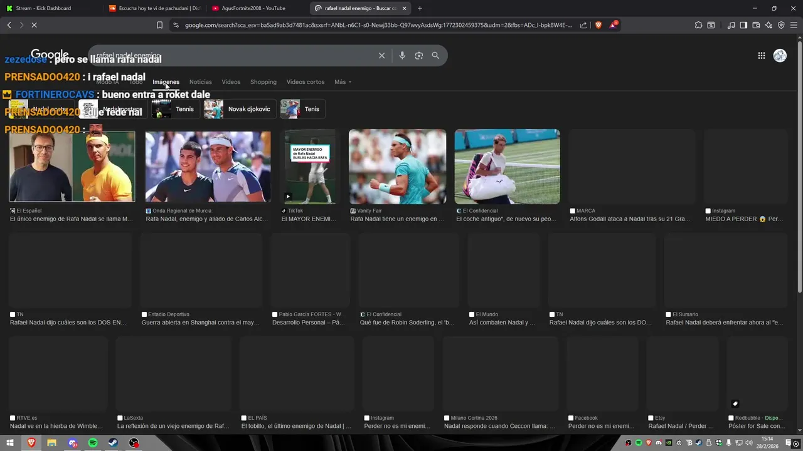
Task: Open site settings icon beside the URL
Action: pyautogui.click(x=176, y=25)
